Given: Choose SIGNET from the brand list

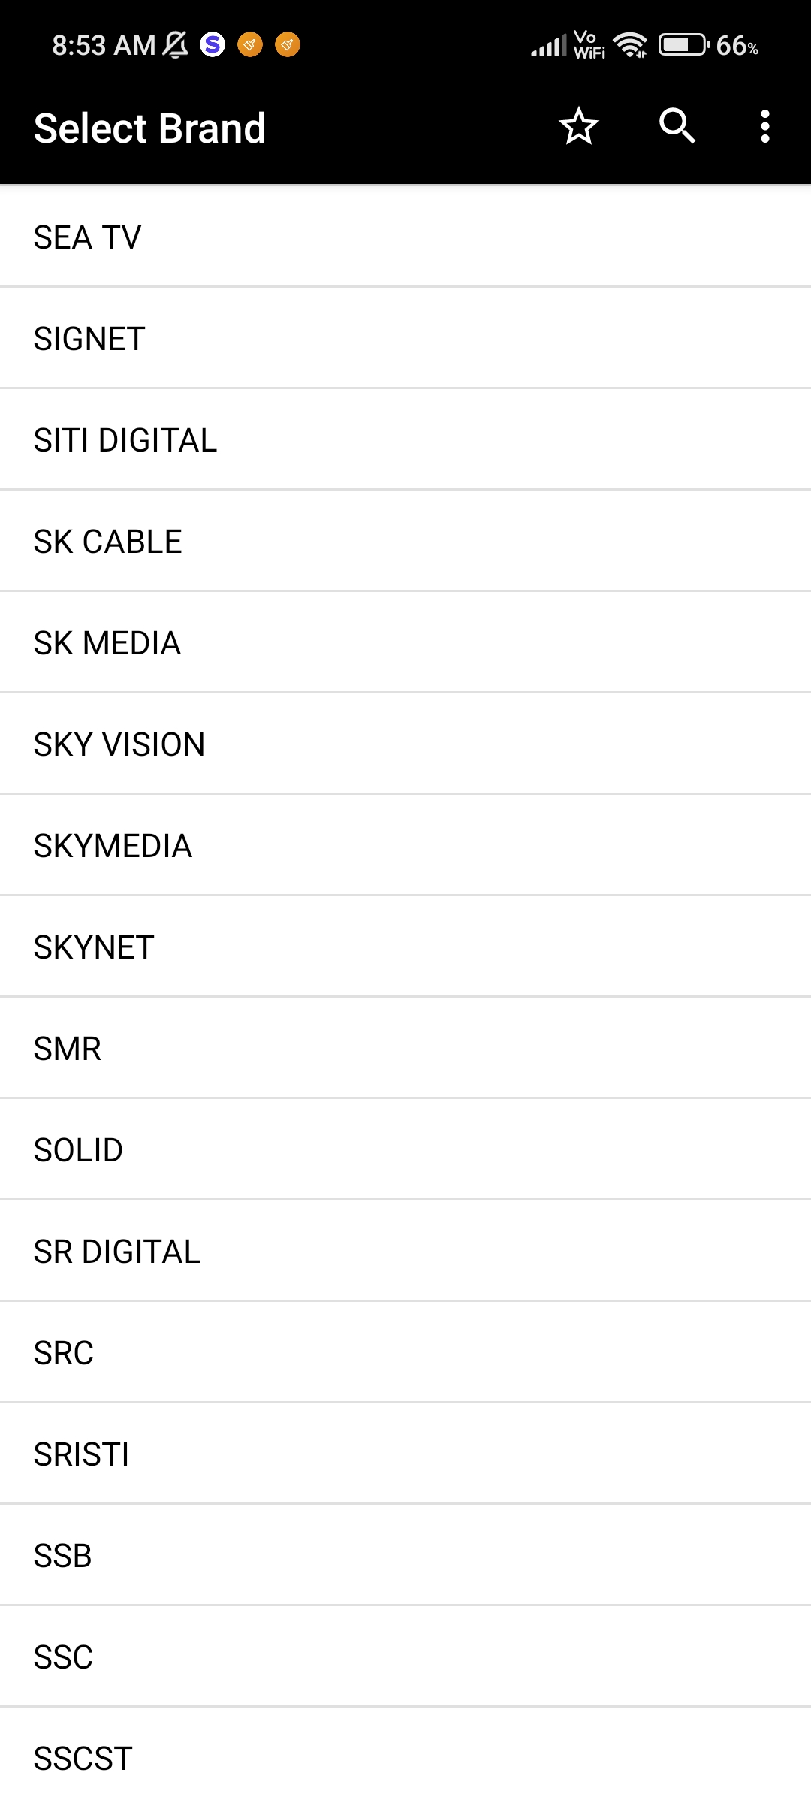Looking at the screenshot, I should pos(405,338).
